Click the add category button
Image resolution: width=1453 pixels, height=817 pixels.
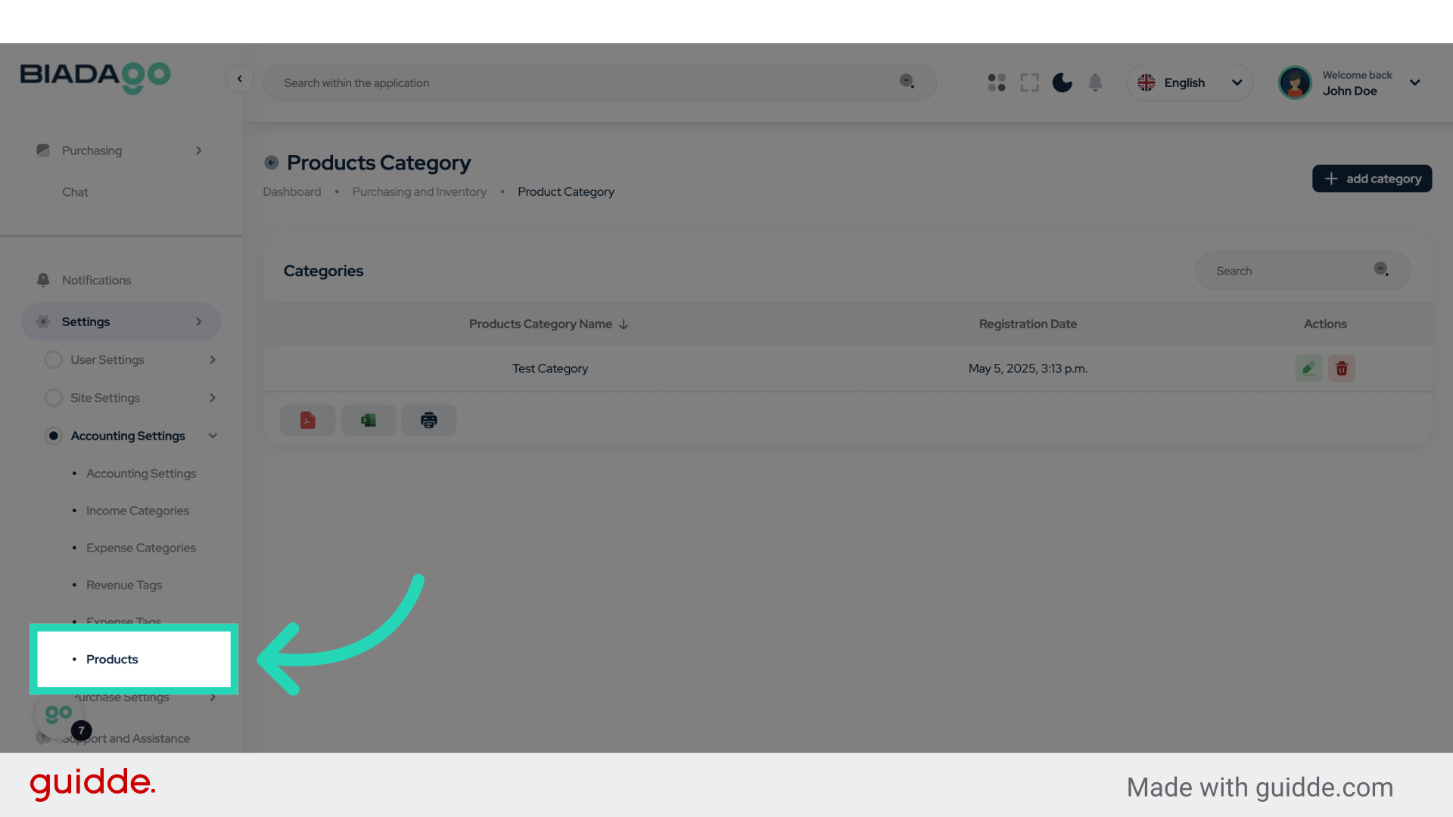[x=1371, y=179]
